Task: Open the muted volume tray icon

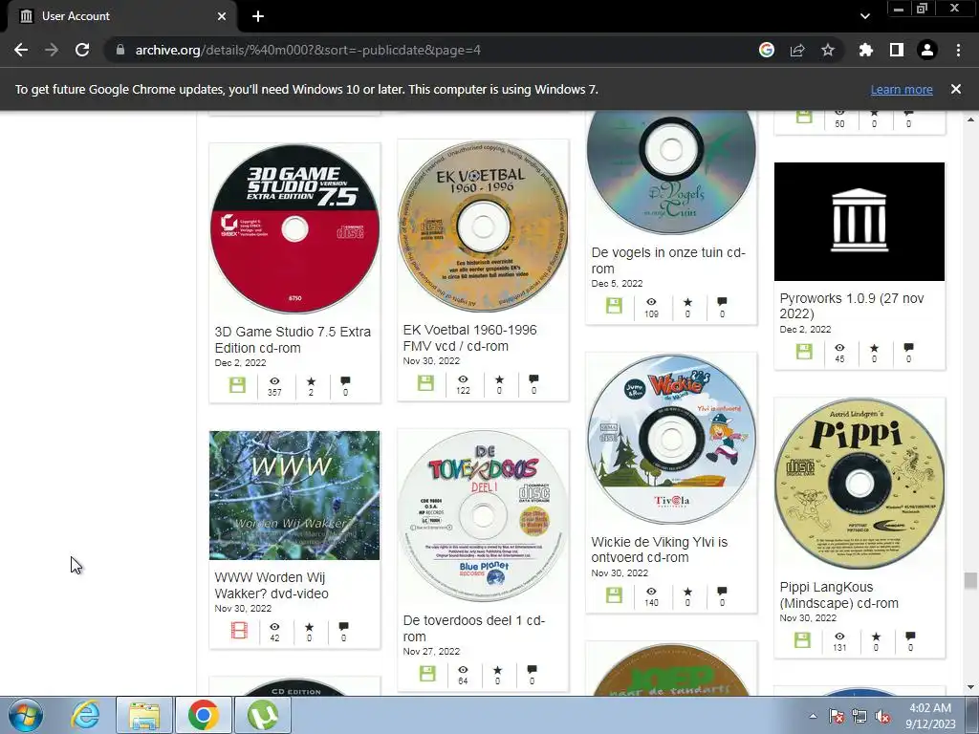Action: click(882, 716)
